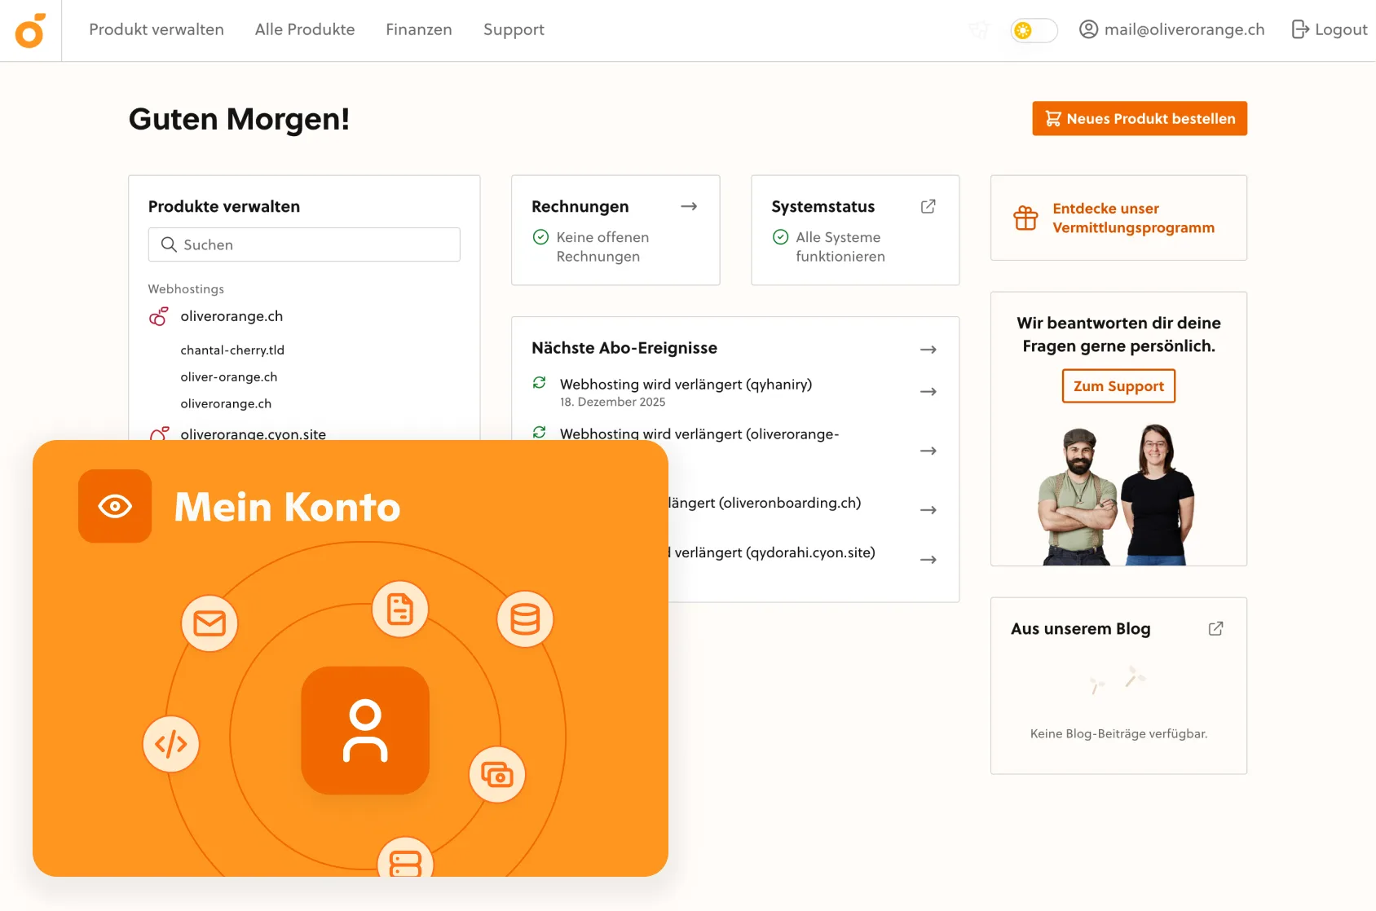
Task: Open blog via external link icon
Action: (x=1215, y=628)
